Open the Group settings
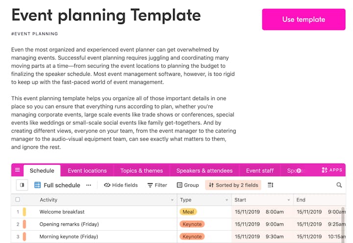This screenshot has height=243, width=353. (x=188, y=185)
